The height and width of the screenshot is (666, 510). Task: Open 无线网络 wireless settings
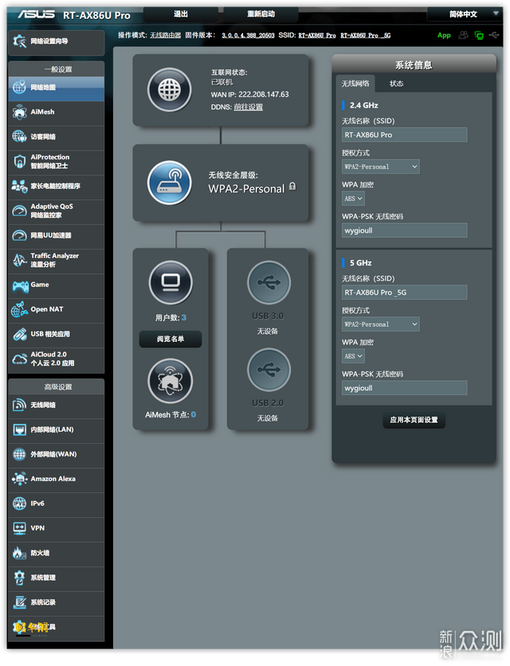pos(56,405)
